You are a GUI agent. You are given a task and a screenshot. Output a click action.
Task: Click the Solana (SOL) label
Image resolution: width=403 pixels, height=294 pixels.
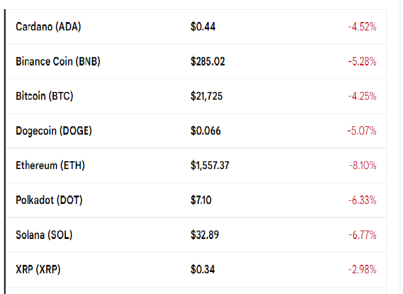(44, 235)
